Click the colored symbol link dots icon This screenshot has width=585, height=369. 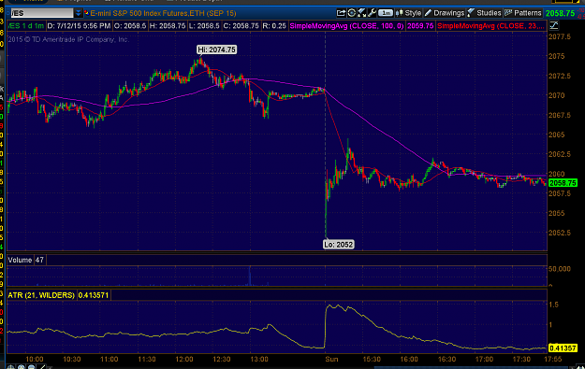click(86, 13)
